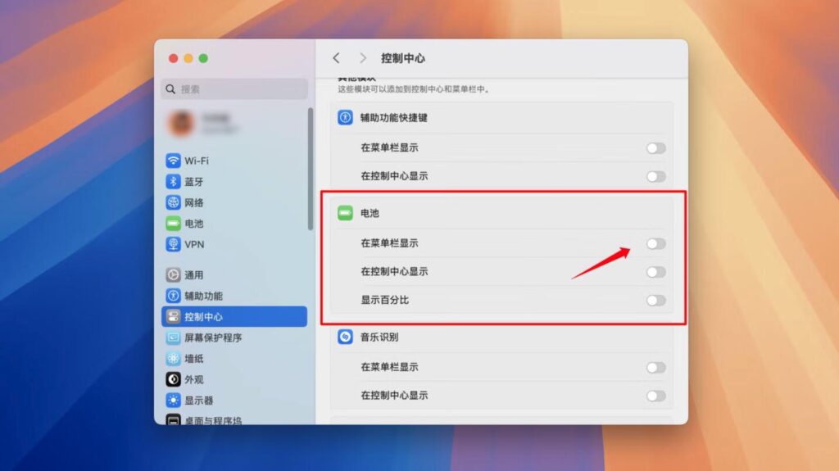Click the green 电池 icon in sidebar
The image size is (839, 471).
click(173, 223)
